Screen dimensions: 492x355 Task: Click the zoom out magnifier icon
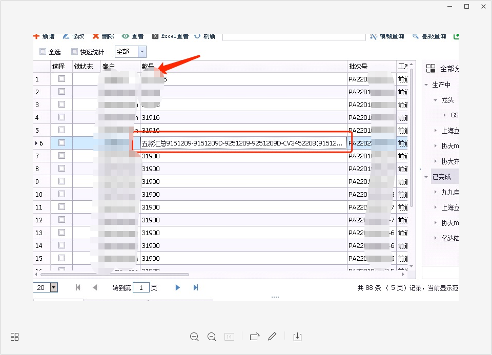[x=212, y=337]
